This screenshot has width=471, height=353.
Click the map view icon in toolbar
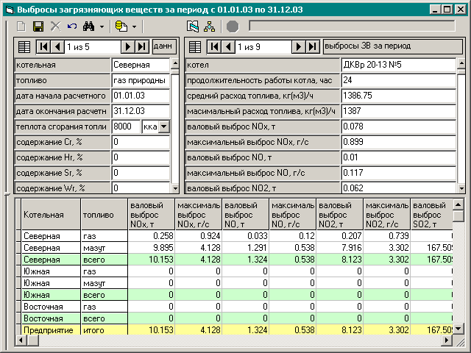193,26
